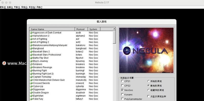Open the 其它(M) menu
The width and height of the screenshot is (204, 101).
pyautogui.click(x=32, y=7)
